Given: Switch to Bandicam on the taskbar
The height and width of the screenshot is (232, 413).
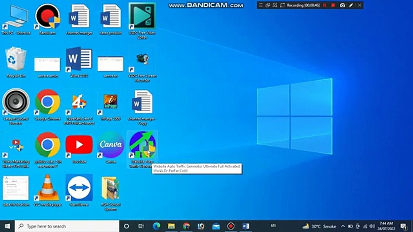Looking at the screenshot, I should (231, 226).
